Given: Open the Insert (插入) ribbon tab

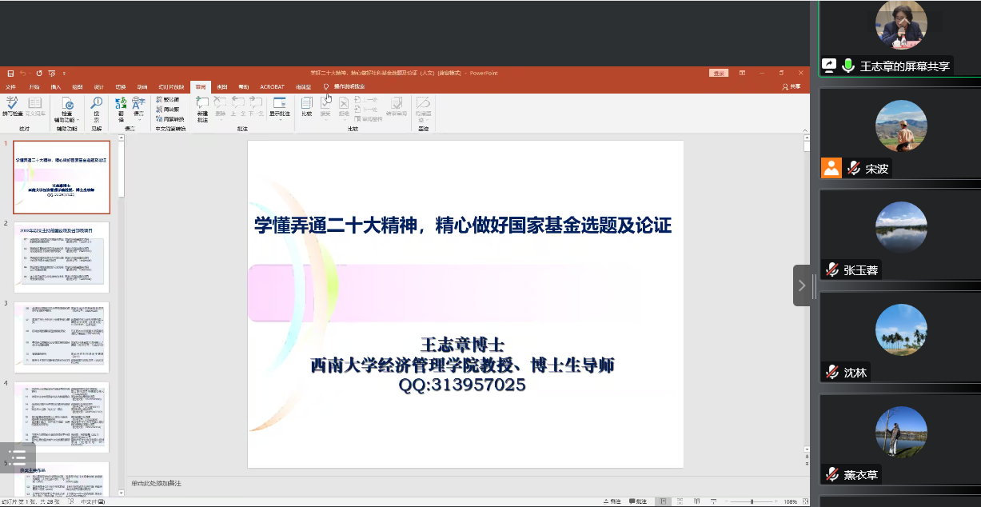Looking at the screenshot, I should pyautogui.click(x=55, y=86).
